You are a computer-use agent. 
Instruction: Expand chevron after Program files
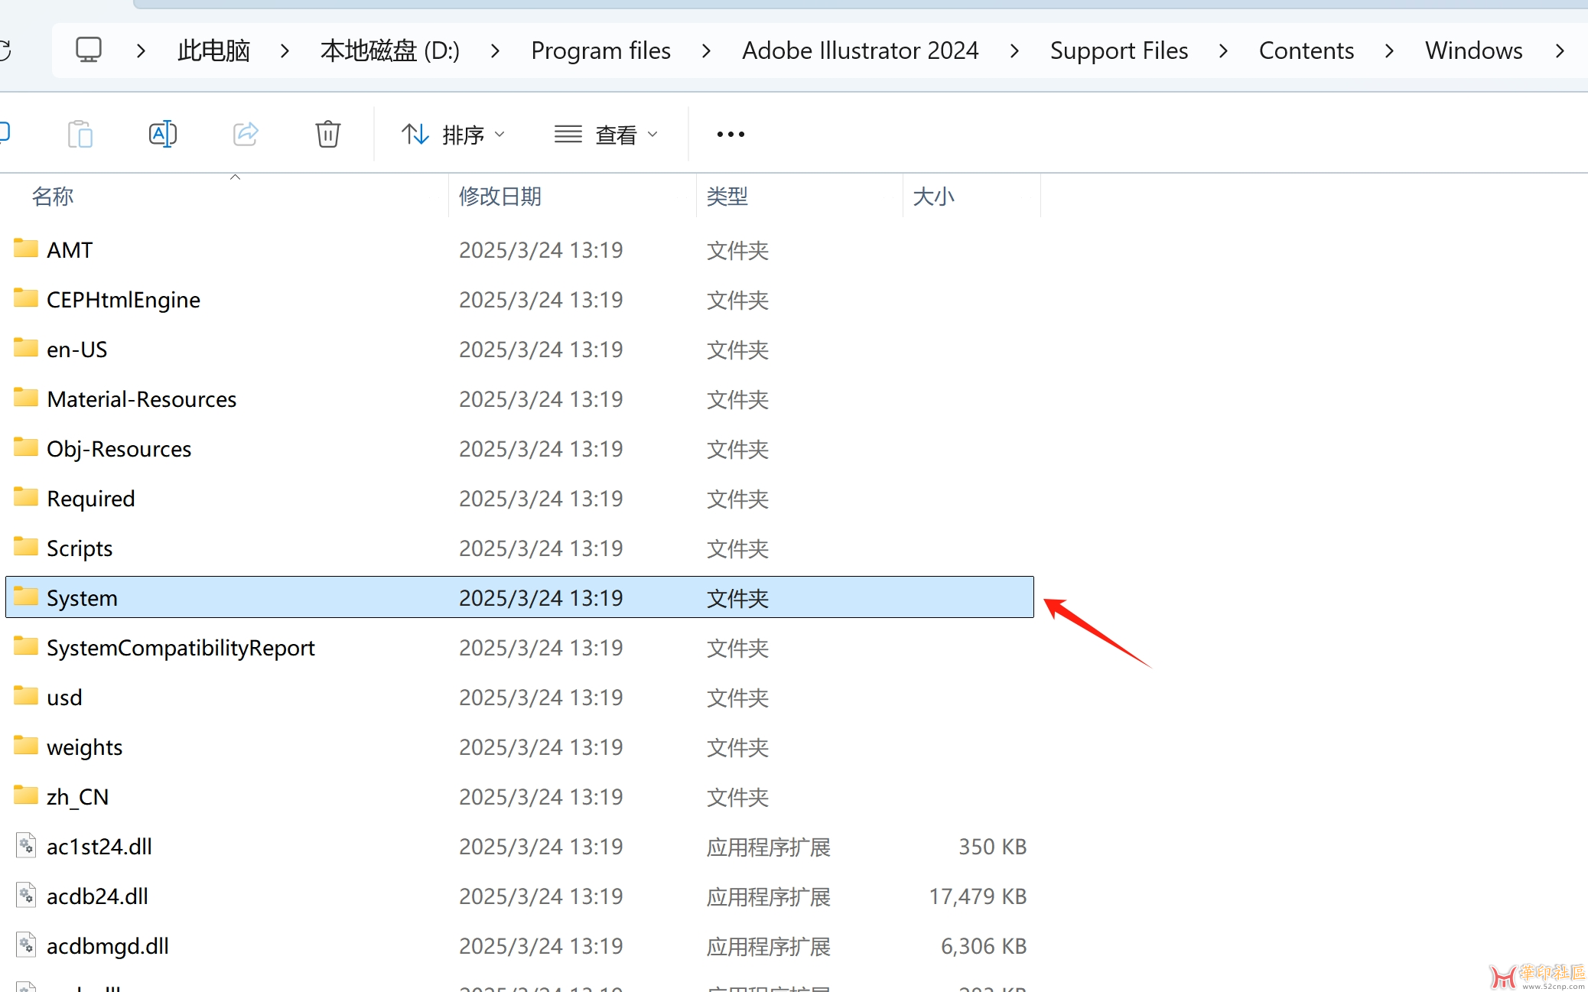[x=706, y=50]
